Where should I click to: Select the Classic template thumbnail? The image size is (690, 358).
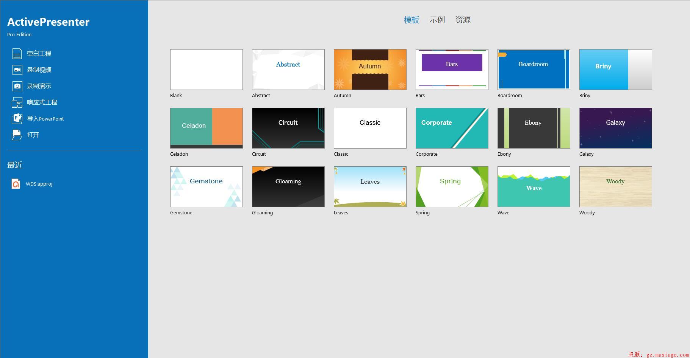click(x=370, y=128)
